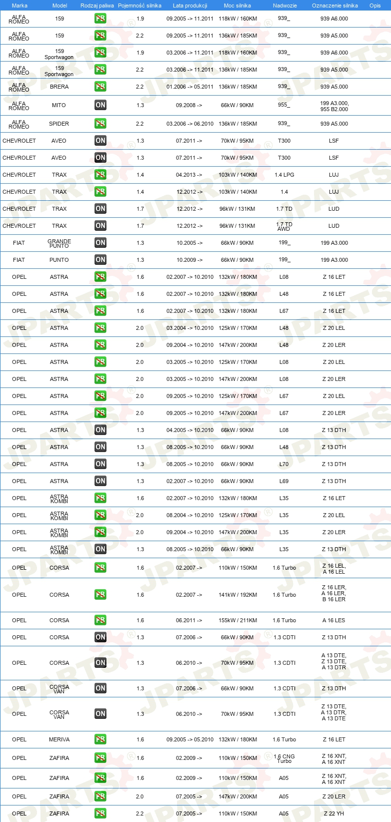This screenshot has height=822, width=391.
Task: Click petrol PB icon in Alfa Romeo Brera row
Action: (x=100, y=87)
